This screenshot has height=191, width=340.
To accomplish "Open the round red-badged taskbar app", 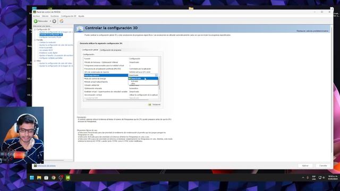I will point(61,178).
